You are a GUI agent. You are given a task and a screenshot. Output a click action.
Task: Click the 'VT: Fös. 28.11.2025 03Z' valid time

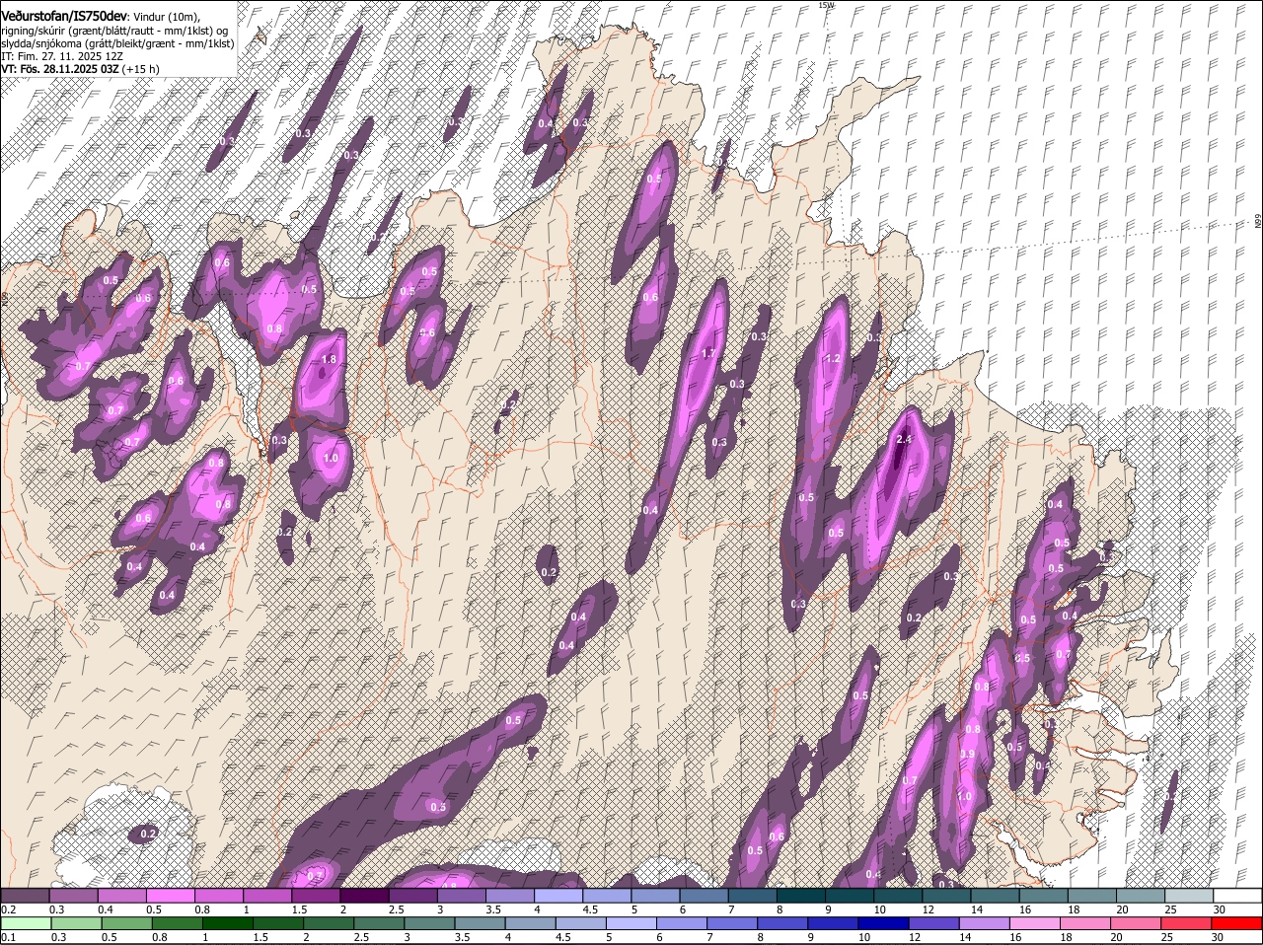(x=60, y=69)
